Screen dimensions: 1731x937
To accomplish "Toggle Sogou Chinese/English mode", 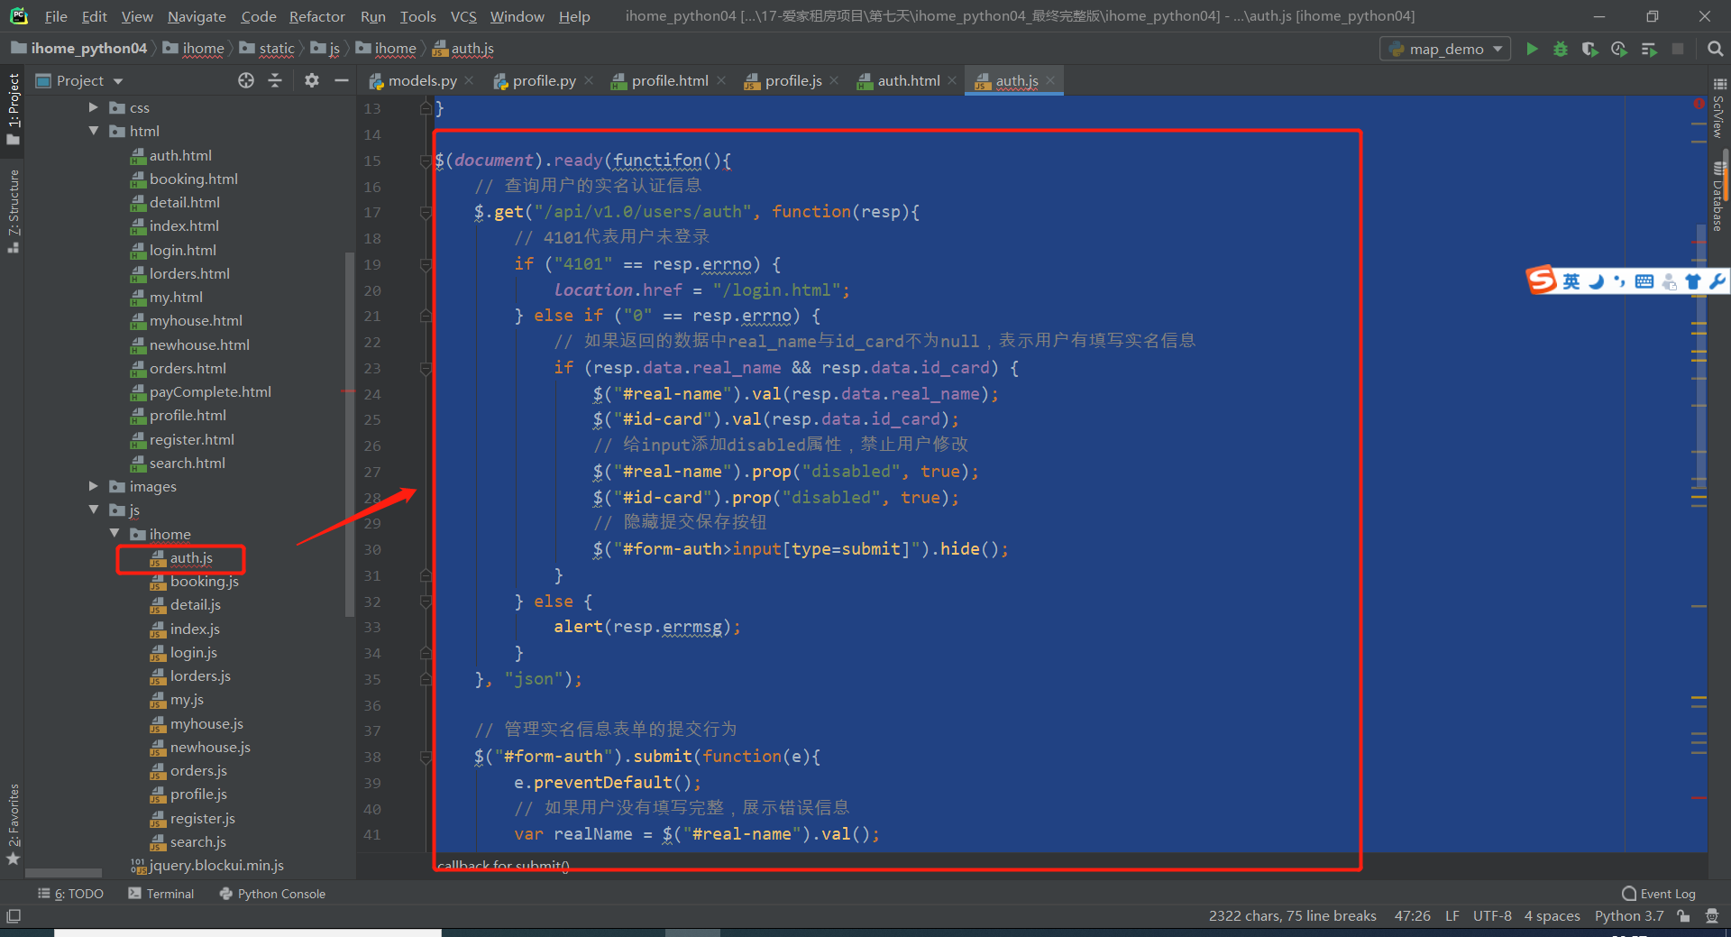I will point(1571,281).
